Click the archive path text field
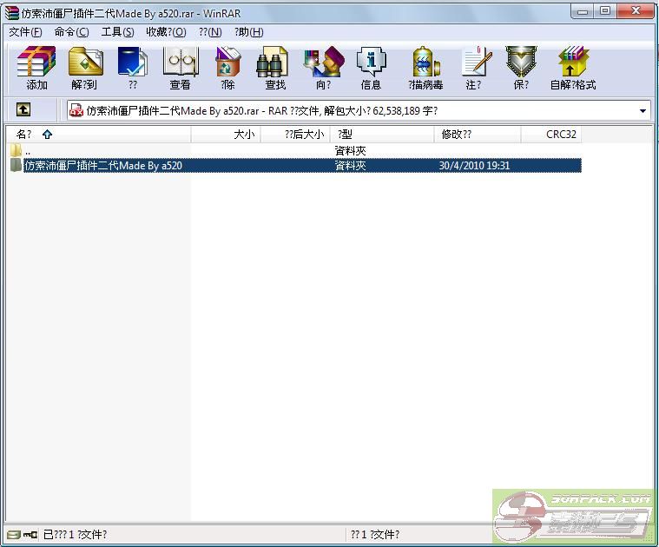Image resolution: width=659 pixels, height=547 pixels. (359, 111)
